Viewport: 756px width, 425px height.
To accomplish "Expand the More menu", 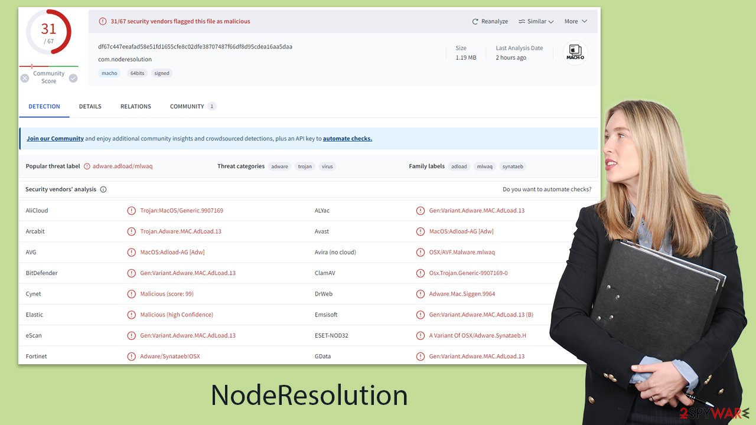I will (x=576, y=21).
